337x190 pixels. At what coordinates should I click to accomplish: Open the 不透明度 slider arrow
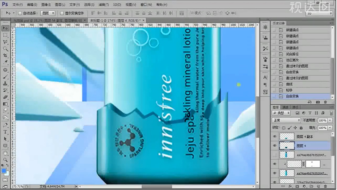click(330, 120)
